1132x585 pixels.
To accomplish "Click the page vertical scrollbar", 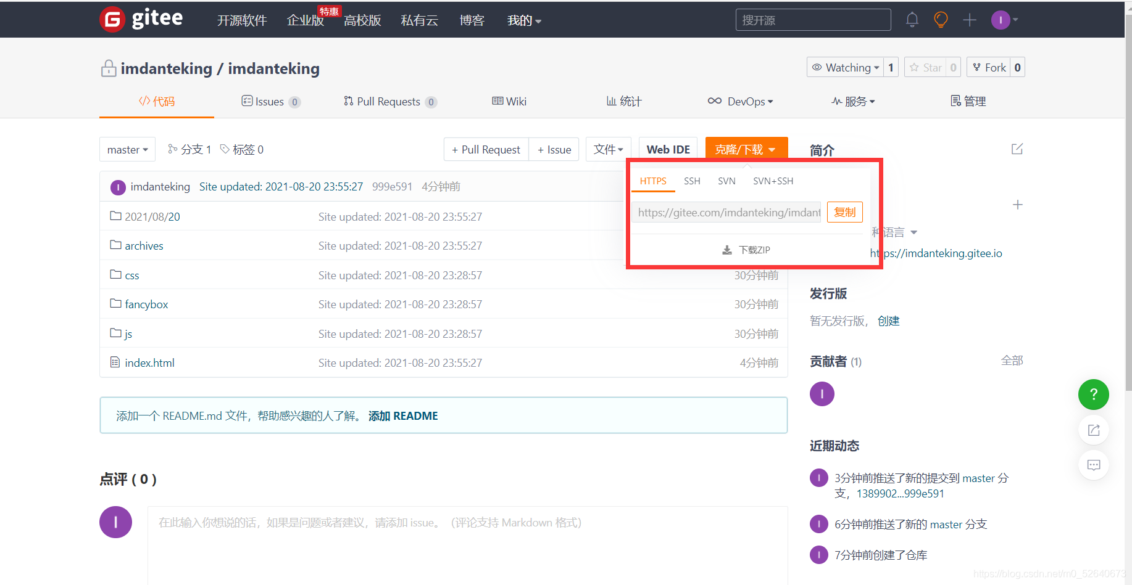I will (x=1128, y=203).
